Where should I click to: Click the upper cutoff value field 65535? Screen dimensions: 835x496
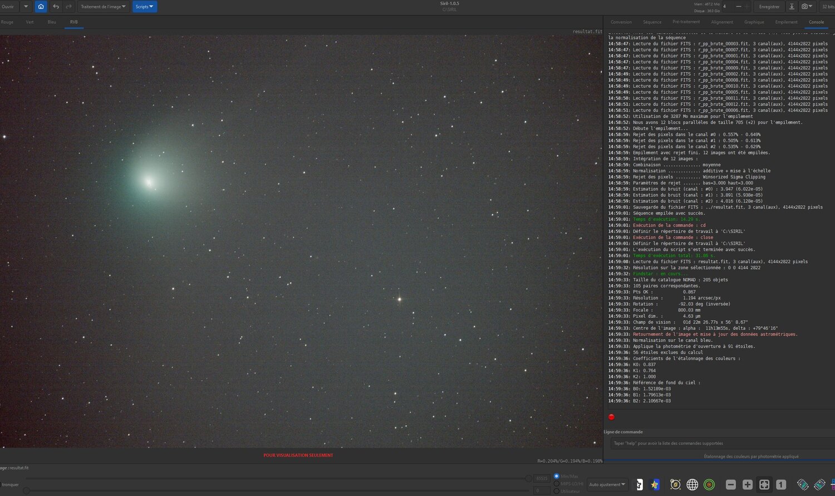(542, 479)
